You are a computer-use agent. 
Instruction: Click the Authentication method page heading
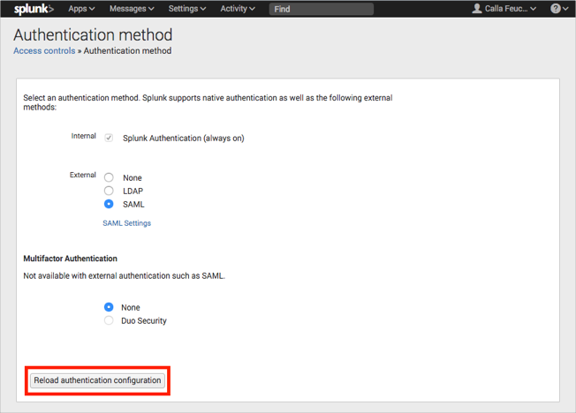tap(93, 35)
